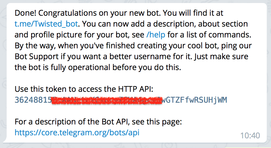Click the words 'Bot Support'
Viewport: 271px width, 148px height.
[37, 56]
